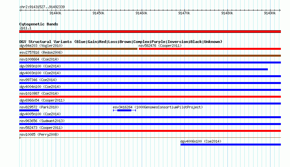Click the right arrow of the ruler

click(x=280, y=10)
